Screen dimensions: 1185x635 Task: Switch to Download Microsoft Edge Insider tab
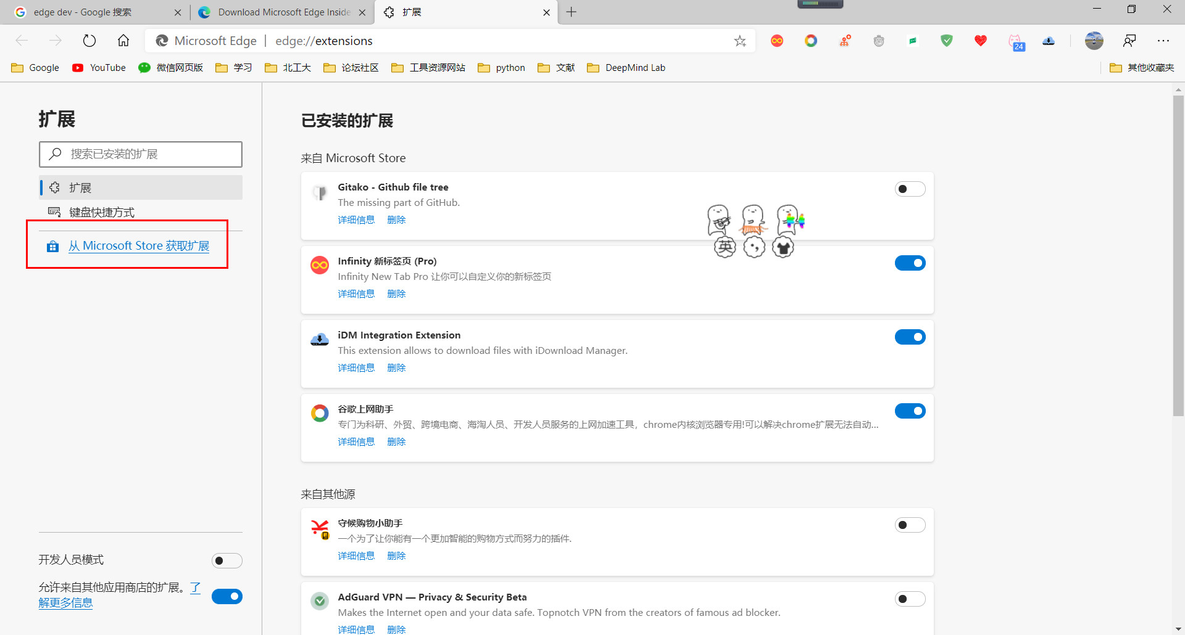[x=283, y=12]
